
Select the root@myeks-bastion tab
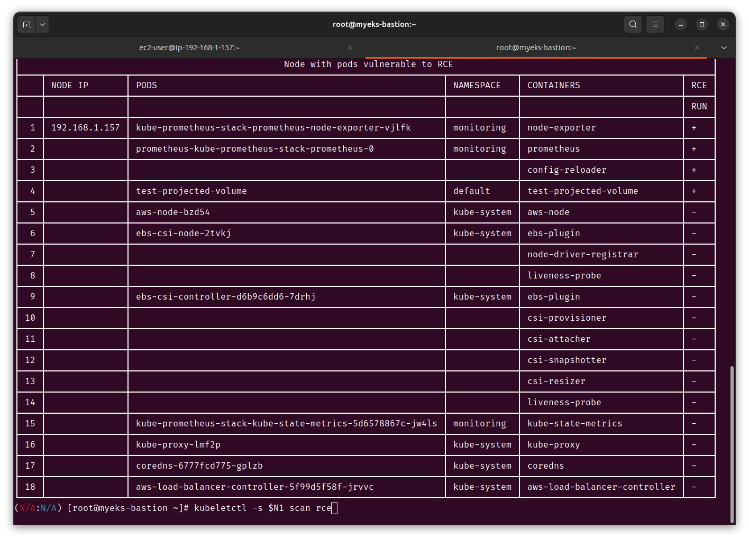pyautogui.click(x=536, y=48)
